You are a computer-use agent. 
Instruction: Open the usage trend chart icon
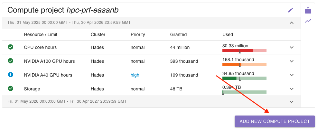308,21
